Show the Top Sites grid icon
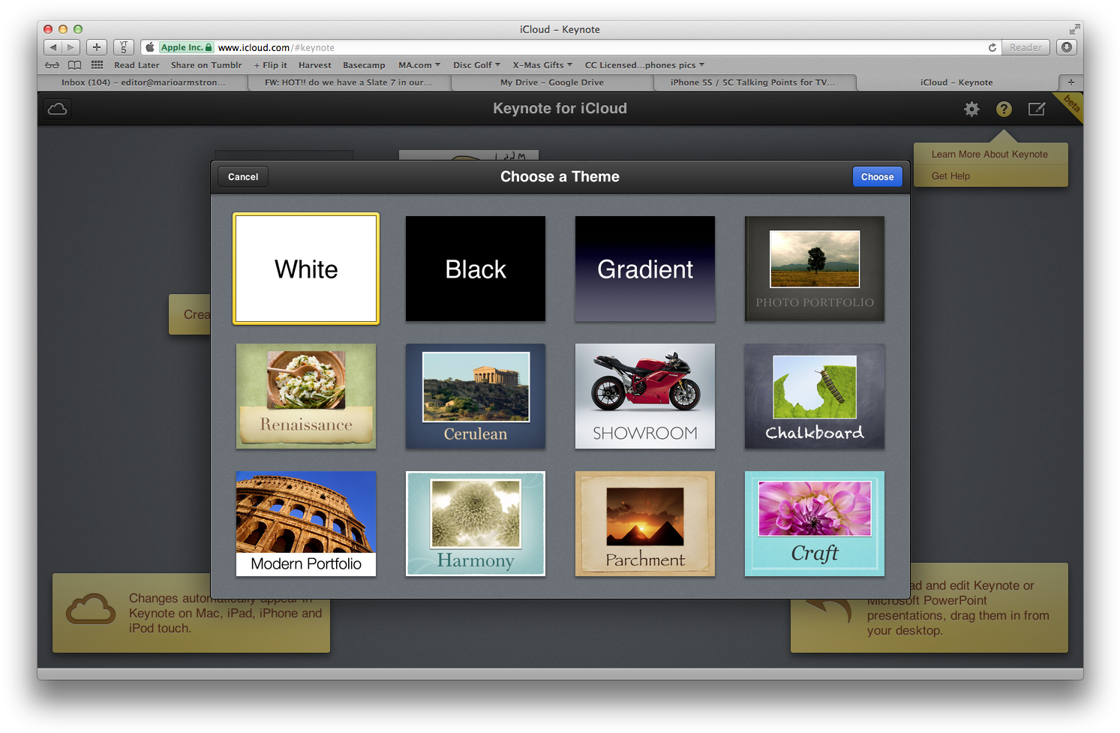Screen dimensions: 1120x733 (x=97, y=65)
